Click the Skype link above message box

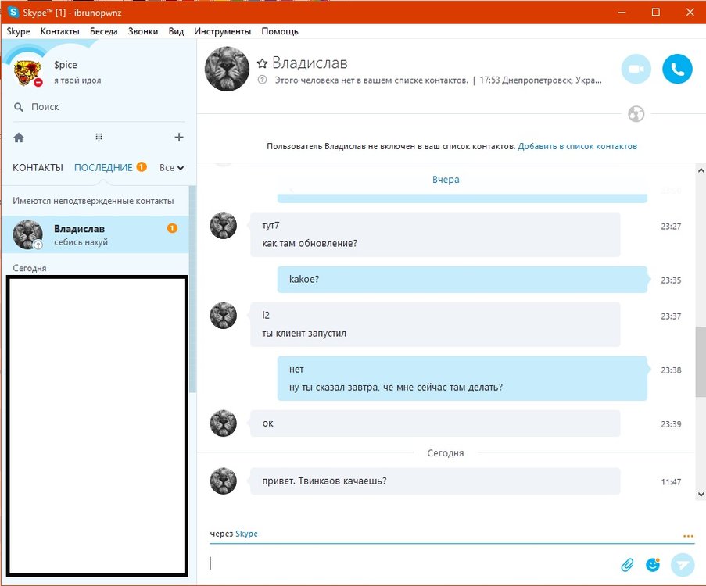pos(246,534)
